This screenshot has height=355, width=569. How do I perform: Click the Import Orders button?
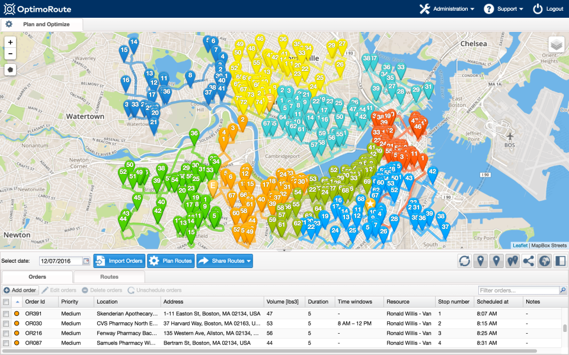119,261
